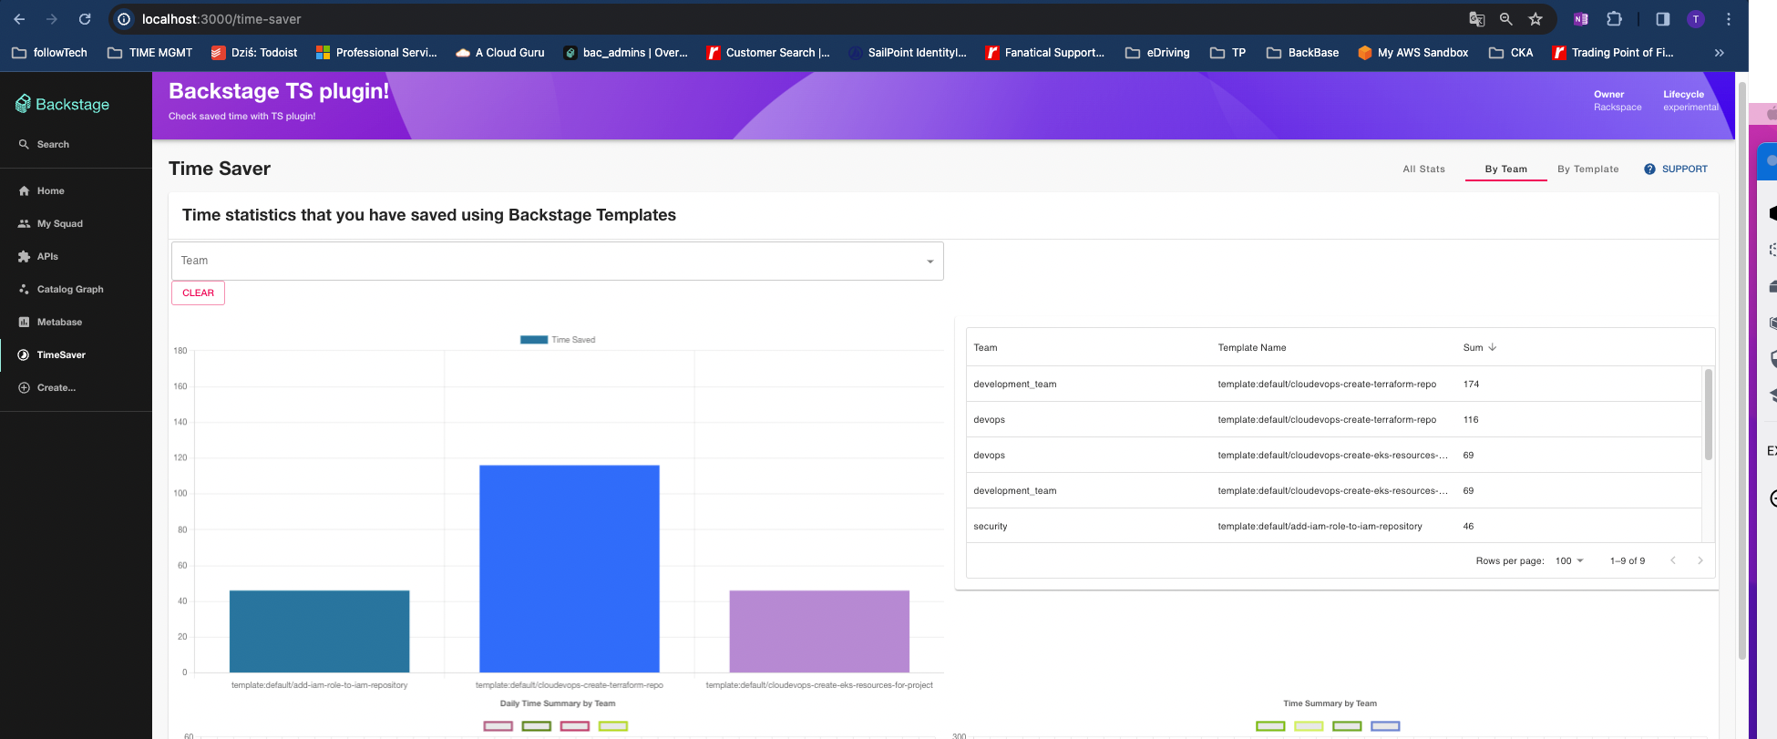The image size is (1777, 739).
Task: Bookmark this page with star
Action: coord(1536,18)
